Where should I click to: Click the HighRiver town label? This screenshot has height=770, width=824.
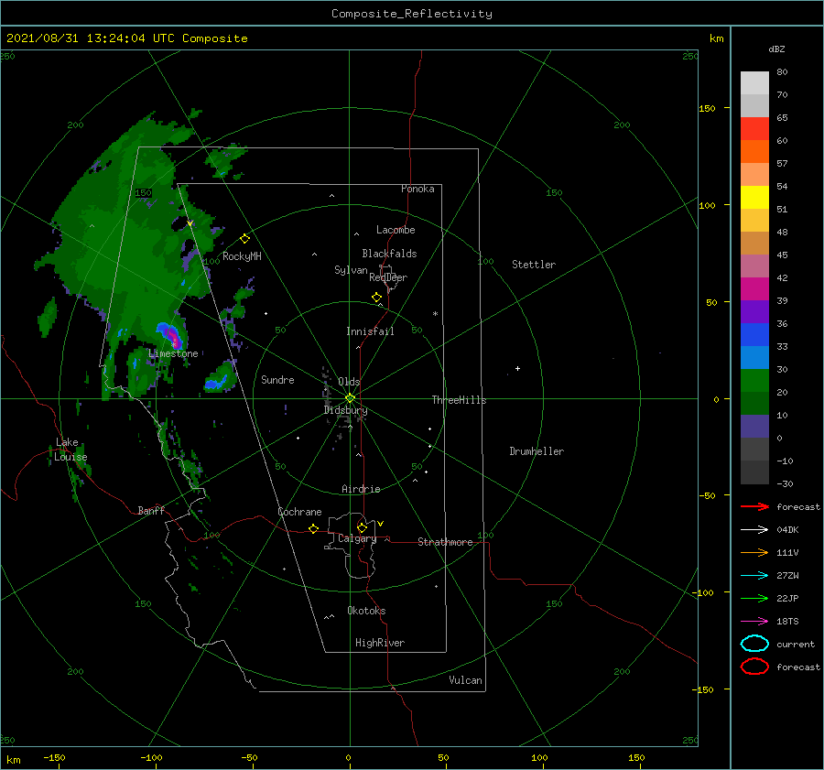pos(379,643)
